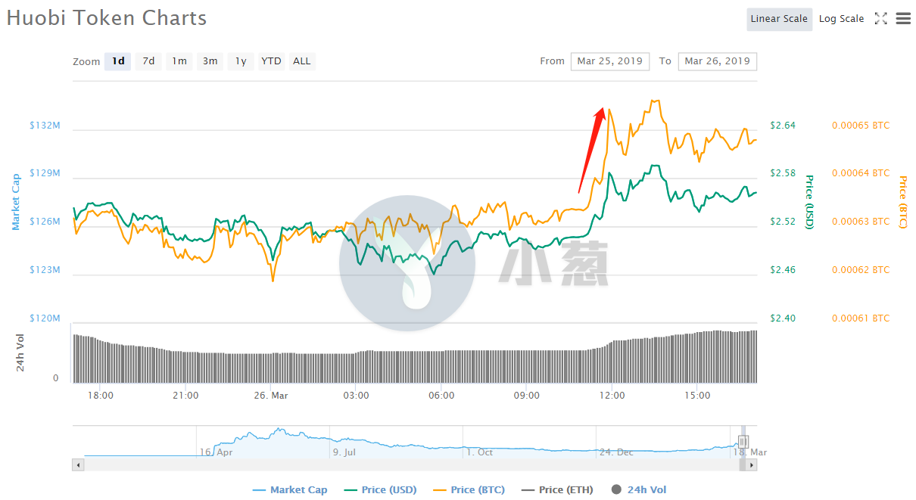Edit the From date field Mar 25, 2019
916x500 pixels.
pos(610,61)
